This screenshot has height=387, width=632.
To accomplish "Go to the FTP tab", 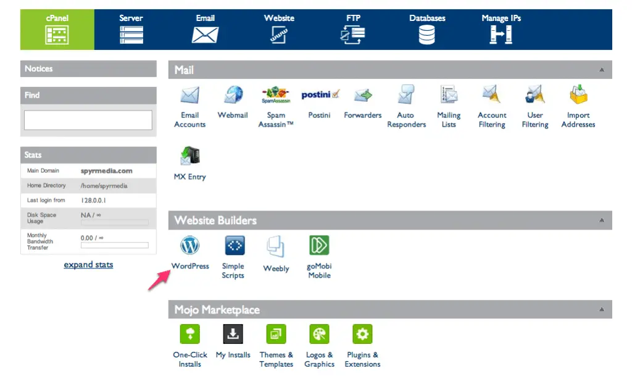I will click(x=353, y=30).
